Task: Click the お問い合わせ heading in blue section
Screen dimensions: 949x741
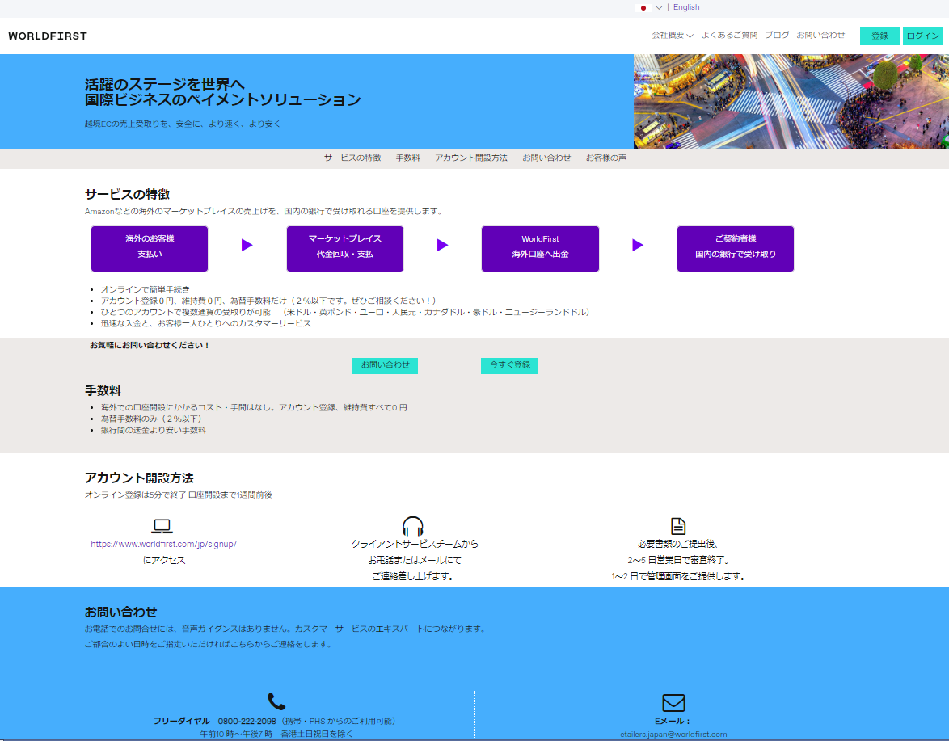Action: pyautogui.click(x=121, y=613)
